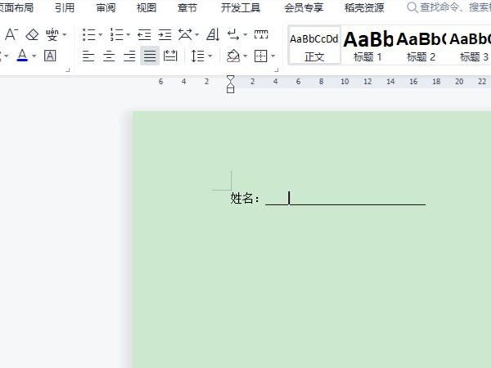Screen dimensions: 491x368
Task: Click the font color button
Action: pyautogui.click(x=21, y=56)
